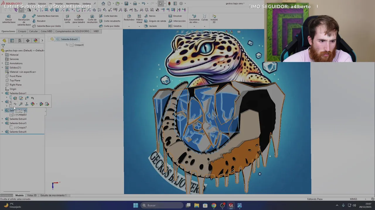Open dropdown arrow under Redondeo

(x=129, y=26)
